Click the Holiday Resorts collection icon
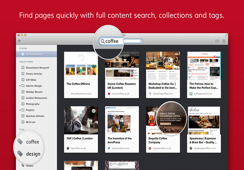This screenshot has height=170, width=244. click(23, 92)
